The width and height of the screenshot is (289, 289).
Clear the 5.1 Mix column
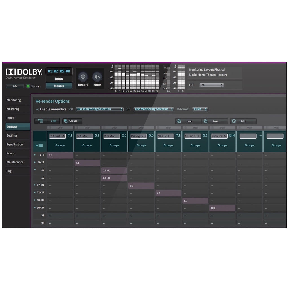pos(87,128)
